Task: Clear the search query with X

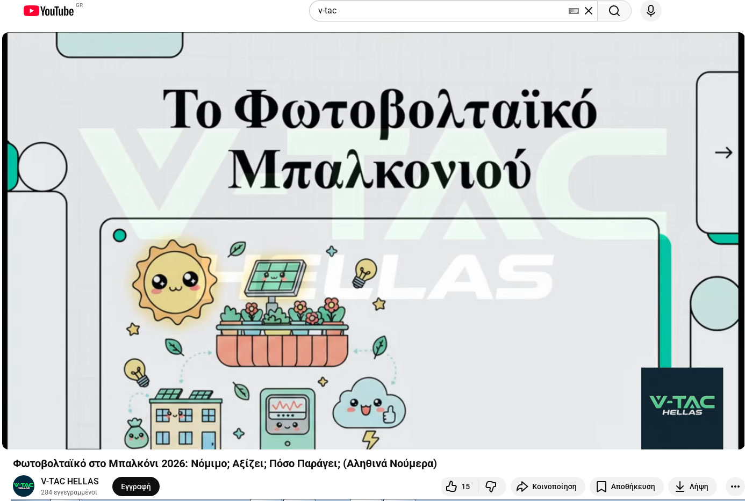Action: click(589, 11)
